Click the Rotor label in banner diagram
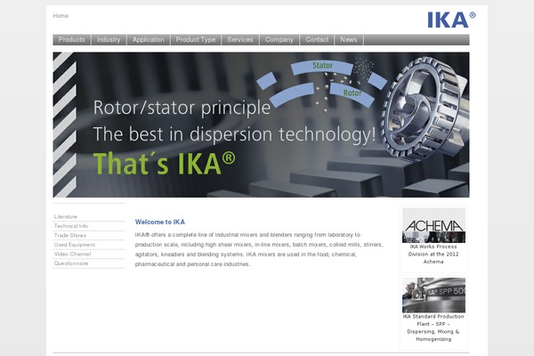534x356 pixels. click(x=352, y=93)
